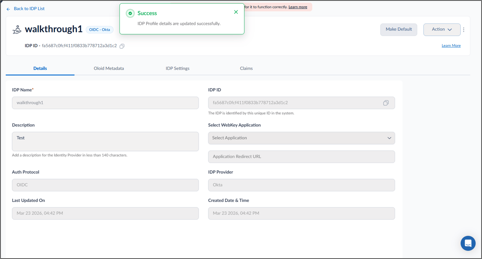Screen dimensions: 482x259
Task: Click the Description text area
Action: [105, 141]
